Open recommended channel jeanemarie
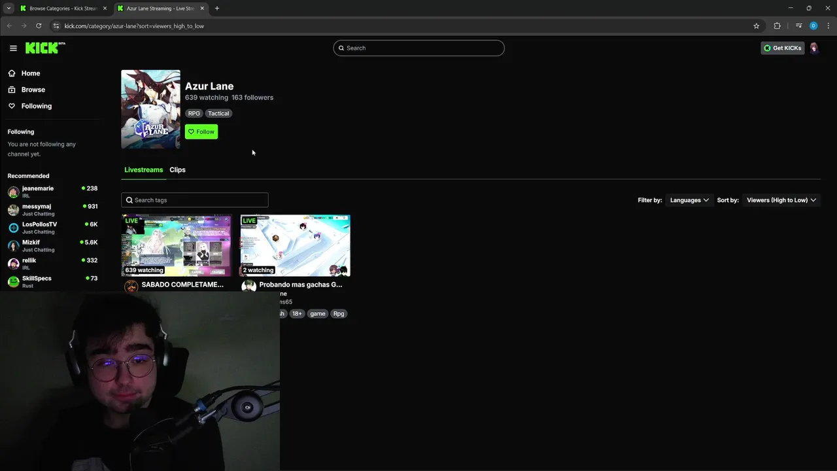Image resolution: width=837 pixels, height=471 pixels. click(x=52, y=192)
